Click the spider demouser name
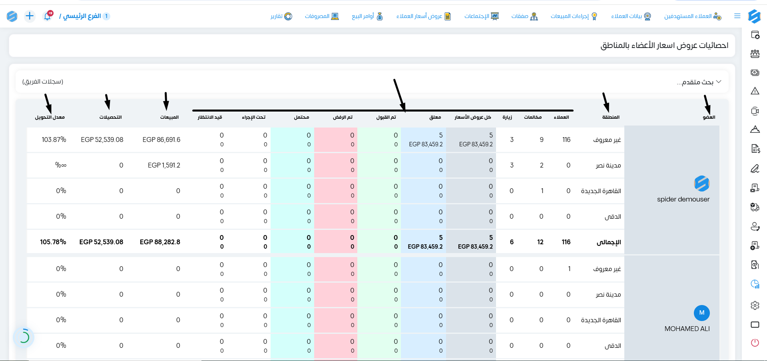The width and height of the screenshot is (767, 361). (x=683, y=199)
